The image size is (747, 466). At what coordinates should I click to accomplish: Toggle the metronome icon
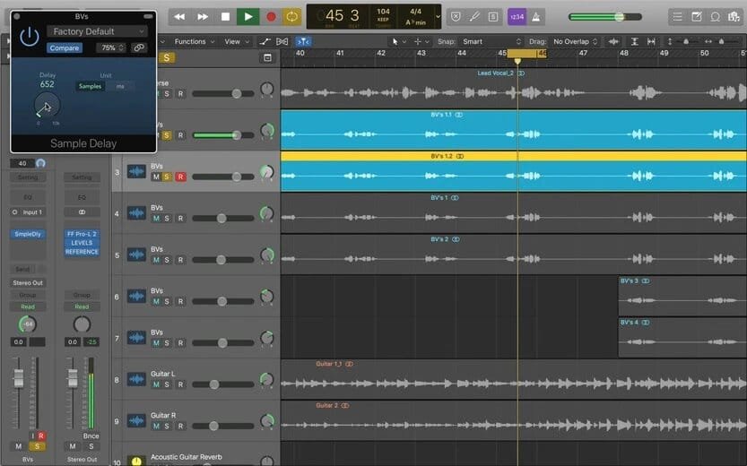point(536,17)
